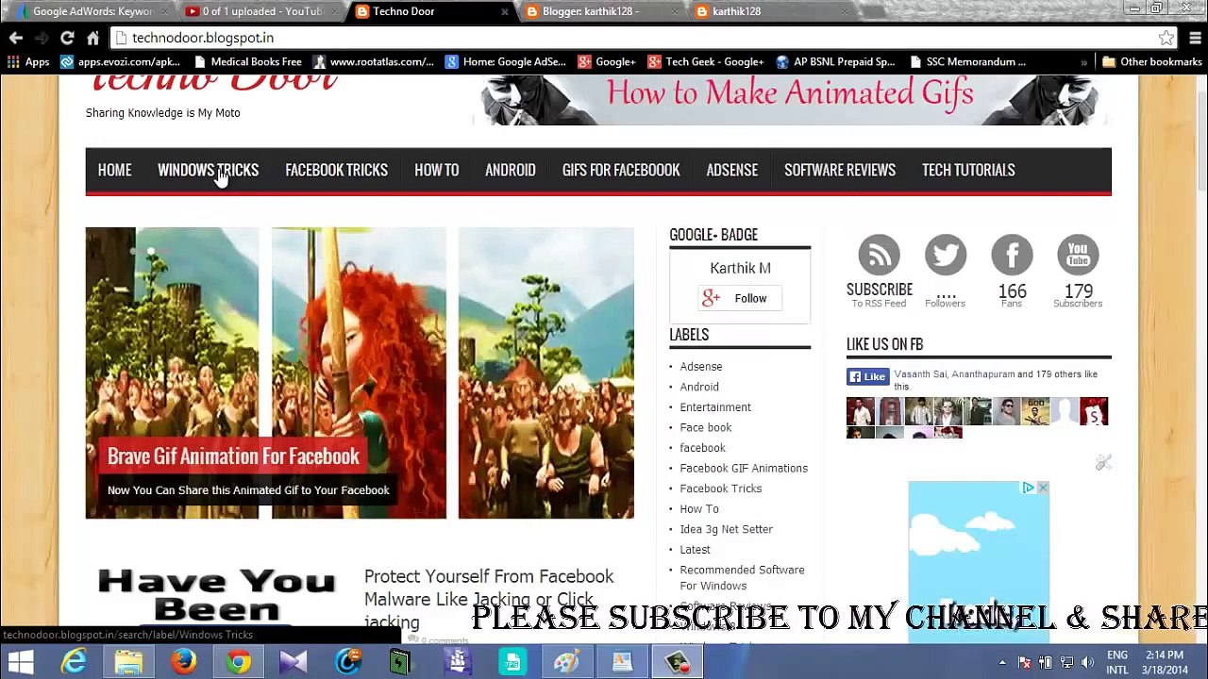
Task: Click the Facebook Like button
Action: (x=867, y=377)
